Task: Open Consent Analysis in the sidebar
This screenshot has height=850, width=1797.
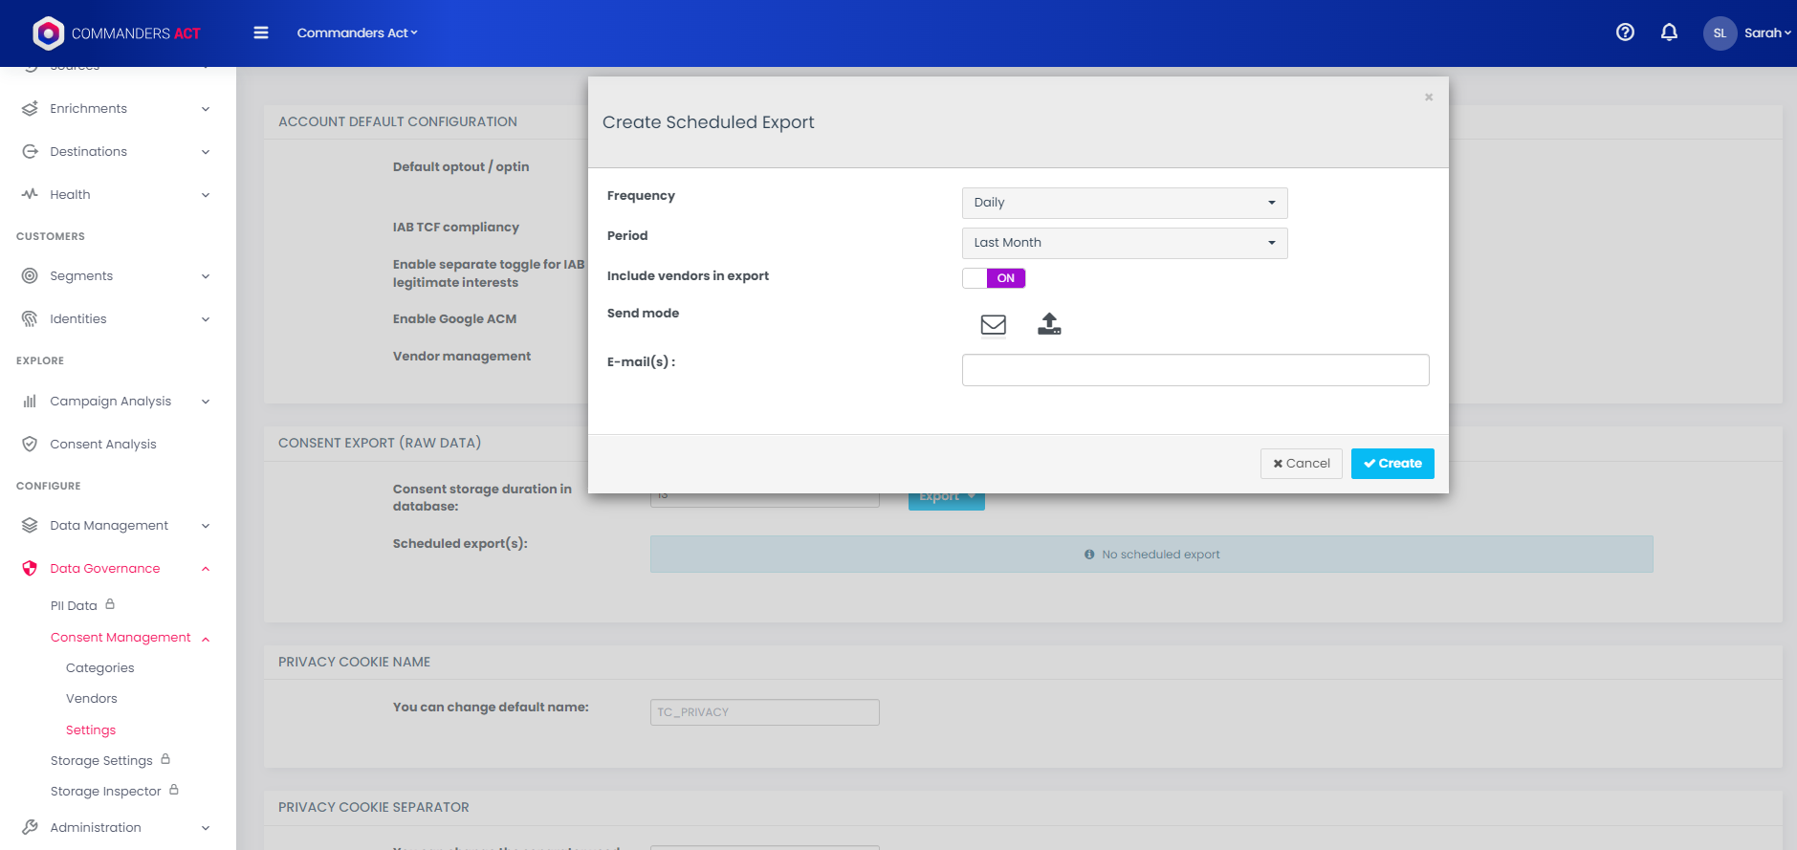Action: pyautogui.click(x=103, y=445)
